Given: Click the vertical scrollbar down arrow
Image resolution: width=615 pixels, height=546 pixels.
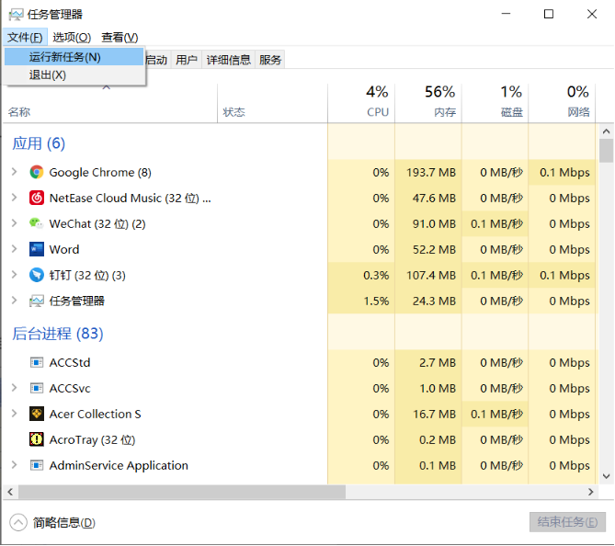Looking at the screenshot, I should click(606, 476).
